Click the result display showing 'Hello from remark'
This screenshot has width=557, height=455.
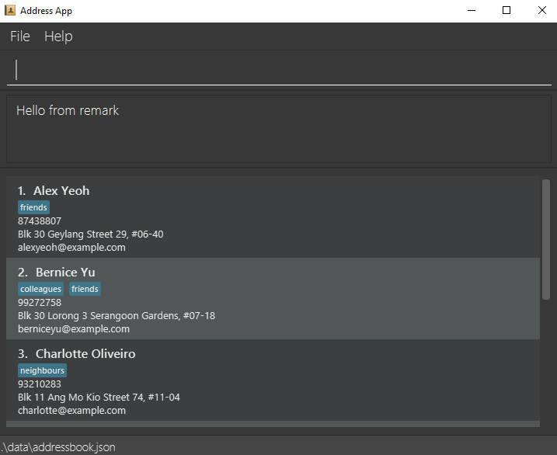pos(279,129)
